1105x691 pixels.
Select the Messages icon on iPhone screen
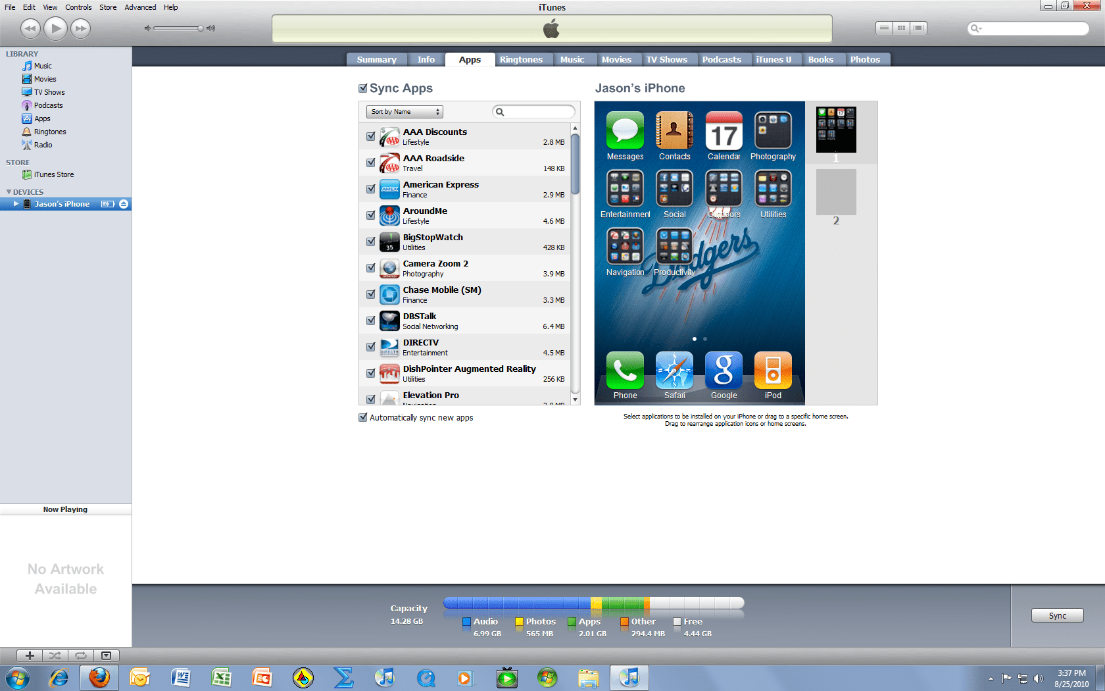pos(625,130)
